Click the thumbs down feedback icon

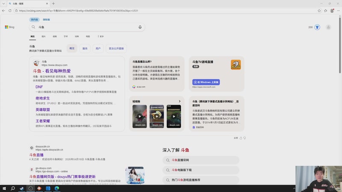[x=245, y=138]
